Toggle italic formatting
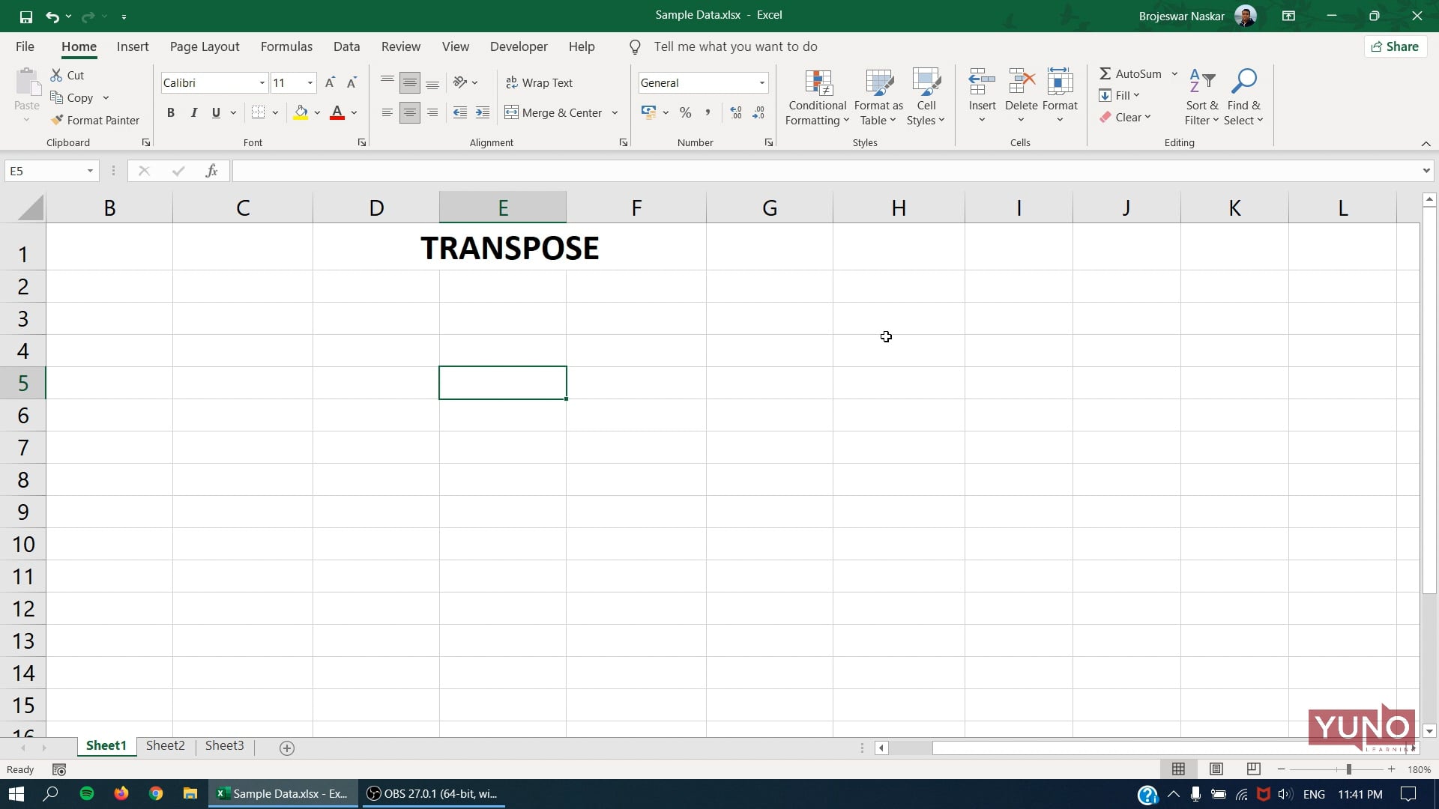 193,112
